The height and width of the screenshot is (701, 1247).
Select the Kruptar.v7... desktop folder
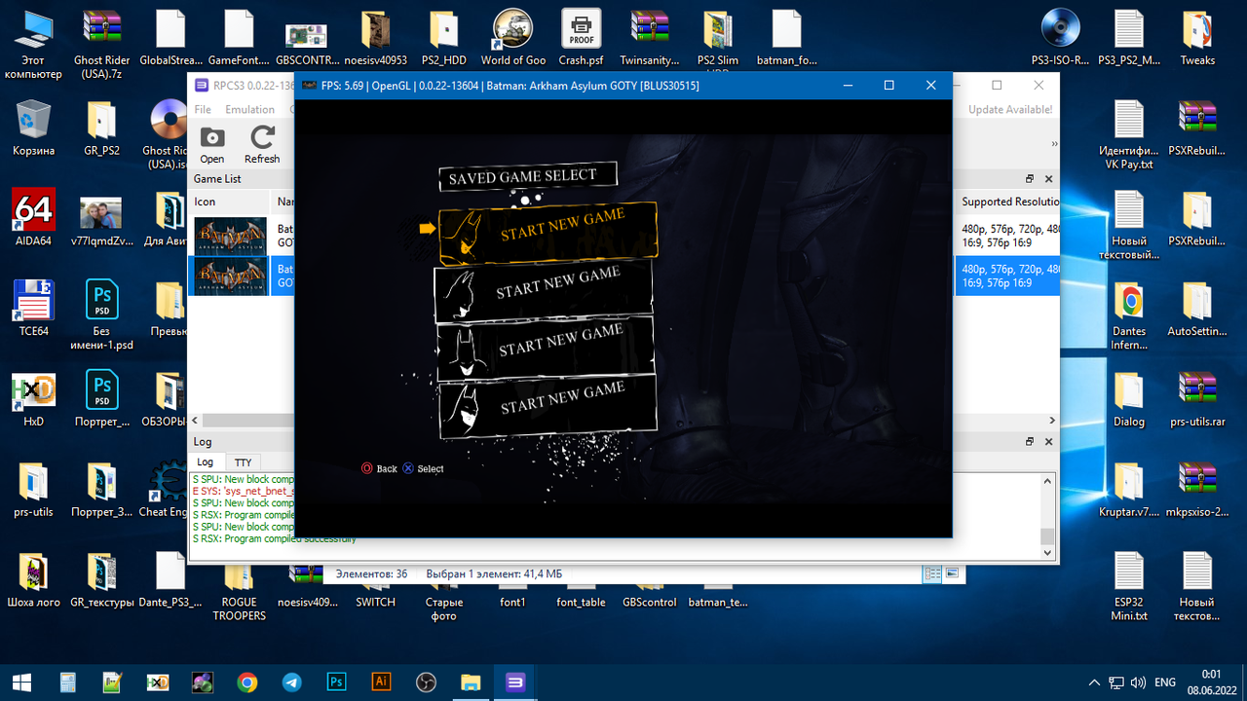(x=1129, y=489)
